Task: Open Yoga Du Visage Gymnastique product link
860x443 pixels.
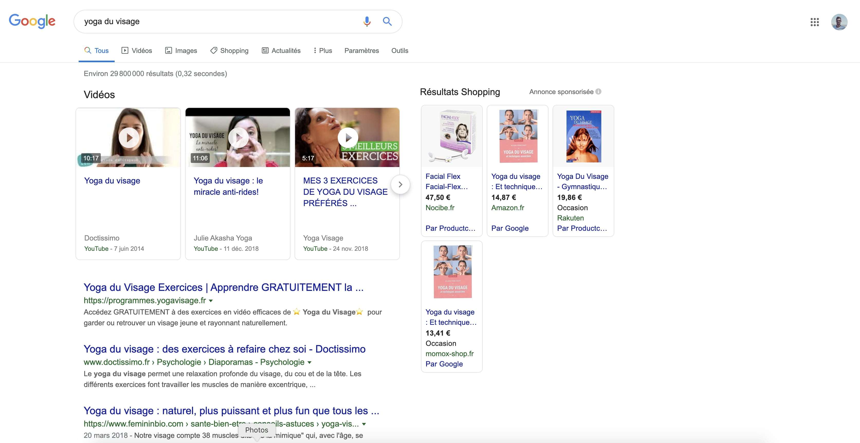Action: (583, 181)
